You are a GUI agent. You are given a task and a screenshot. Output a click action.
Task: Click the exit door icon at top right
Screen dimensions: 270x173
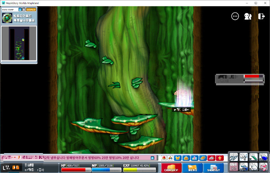click(261, 16)
